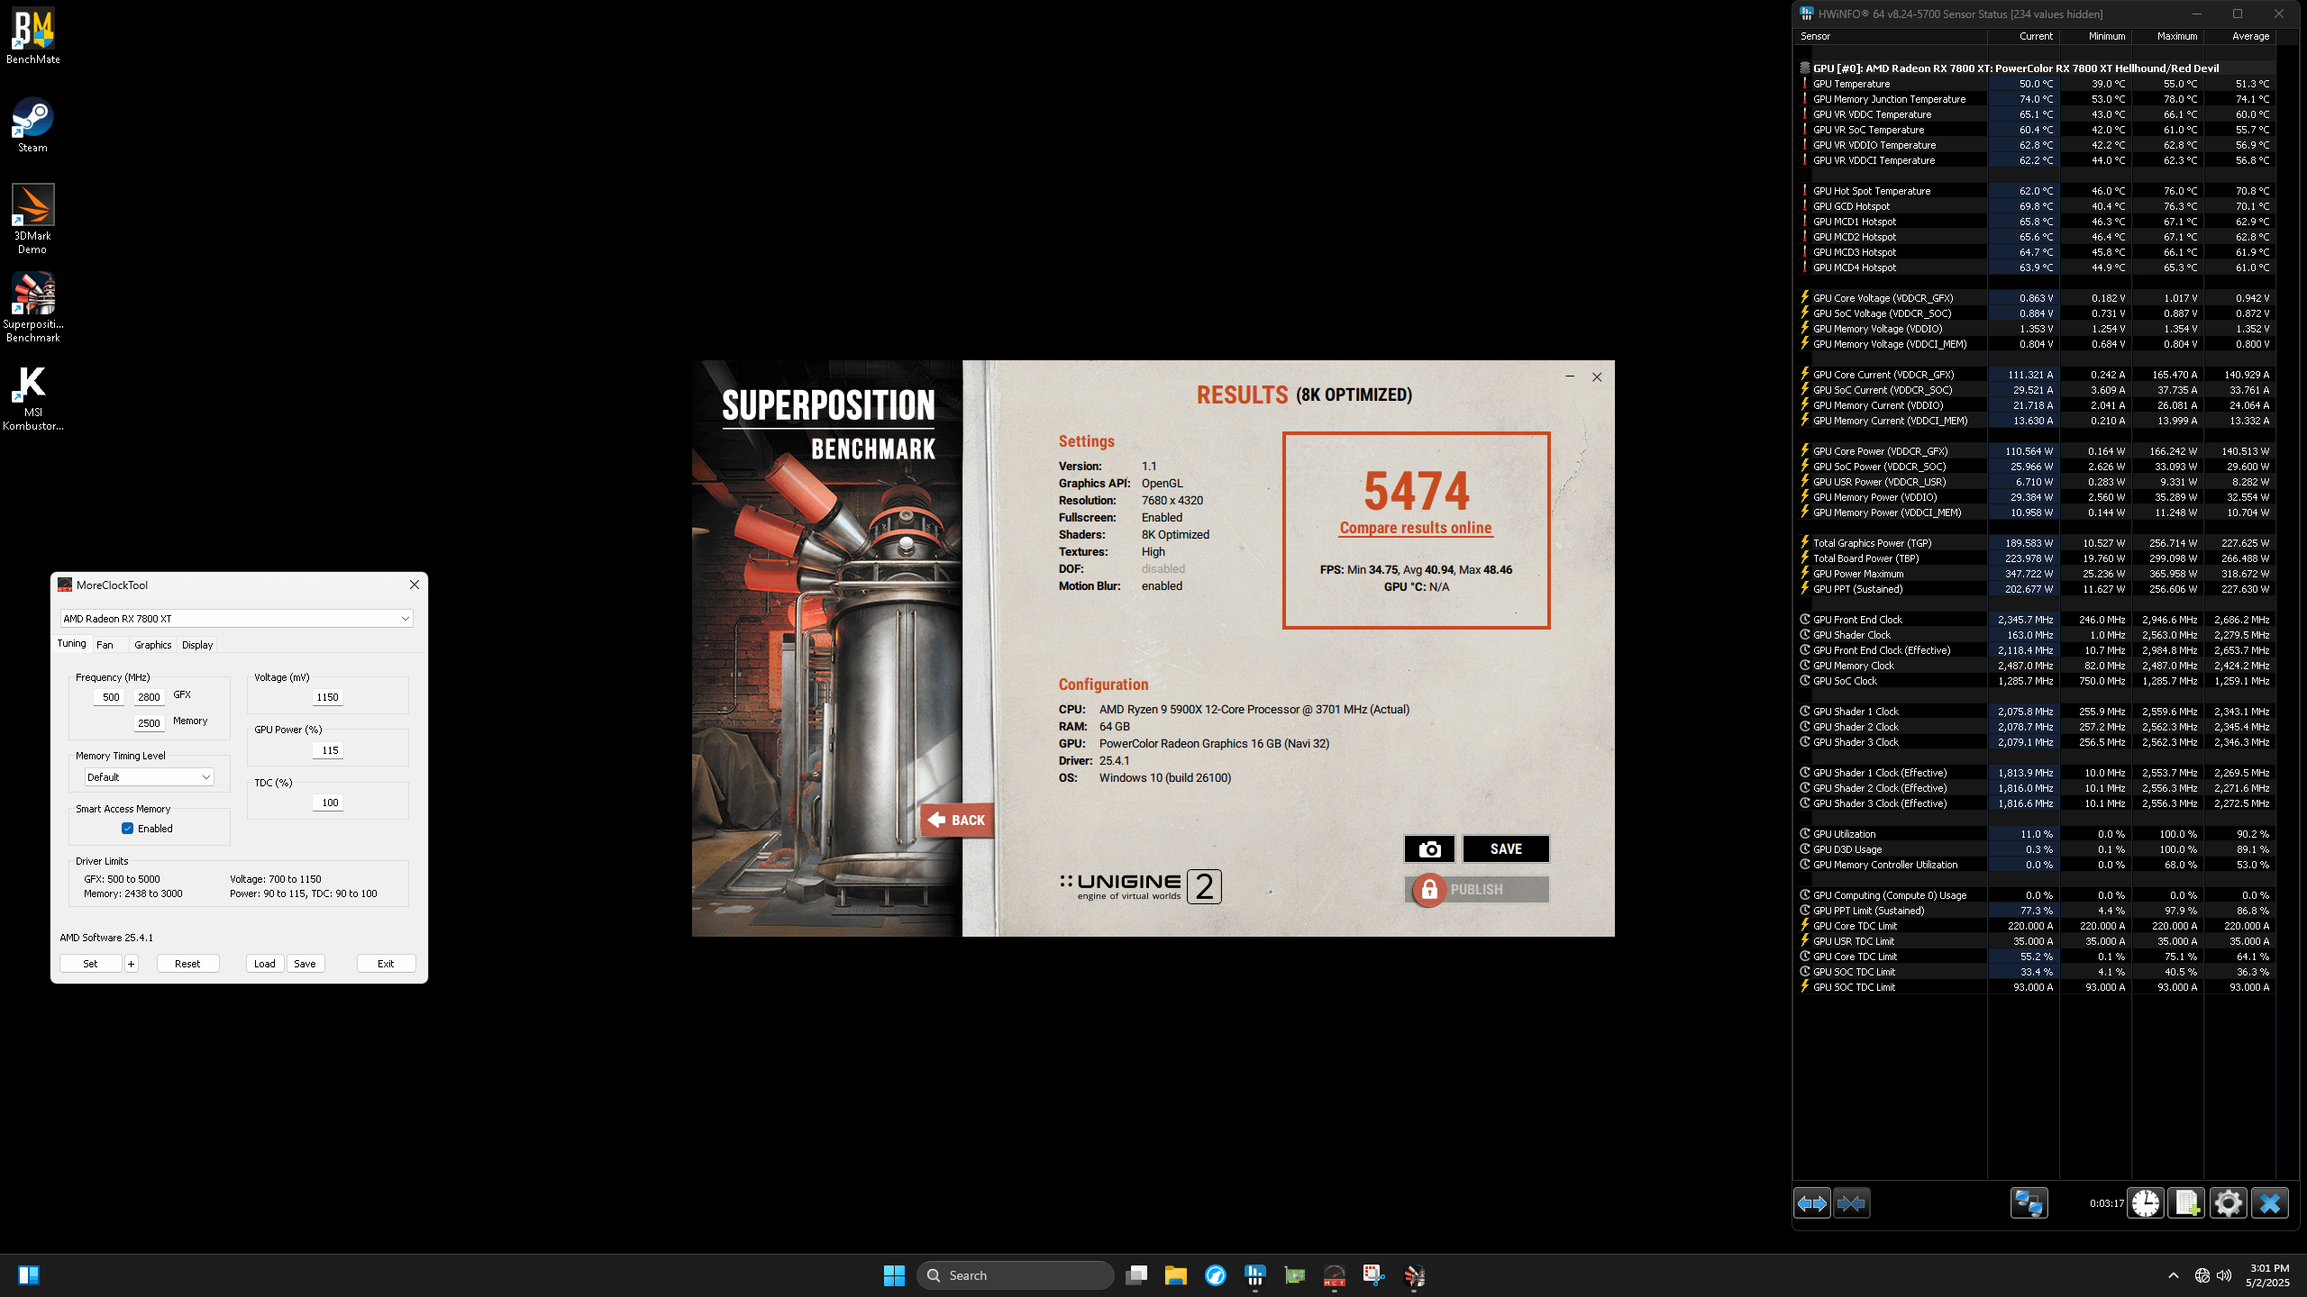Click HWiNFO reset clock icon

point(2146,1203)
